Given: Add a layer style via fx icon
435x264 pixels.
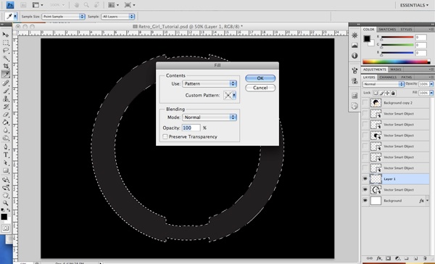Looking at the screenshot, I should click(x=379, y=258).
